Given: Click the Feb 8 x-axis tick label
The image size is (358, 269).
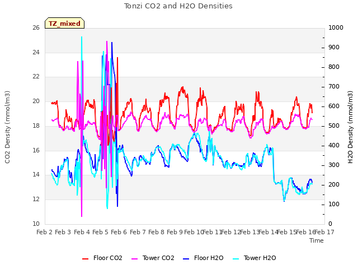Looking at the screenshot, I should click(156, 232).
